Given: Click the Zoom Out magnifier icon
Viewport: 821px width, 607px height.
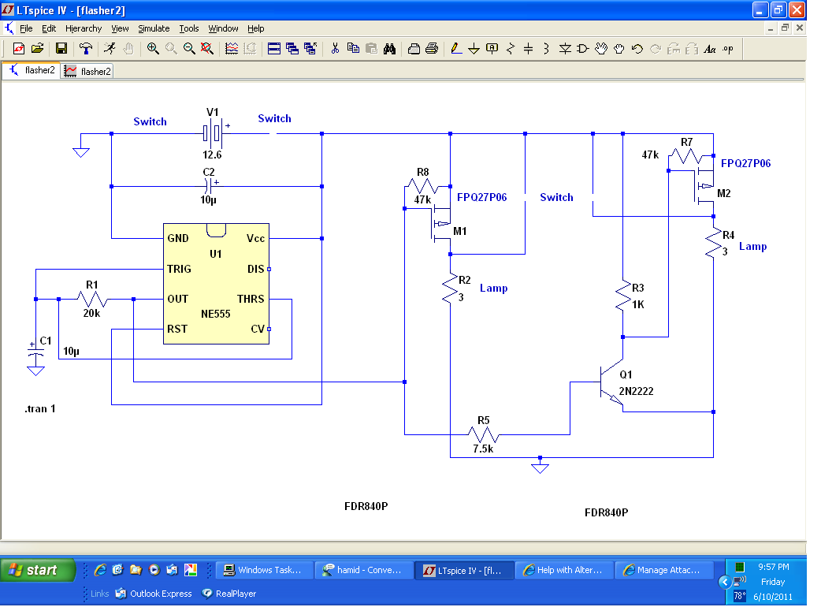Looking at the screenshot, I should click(189, 49).
